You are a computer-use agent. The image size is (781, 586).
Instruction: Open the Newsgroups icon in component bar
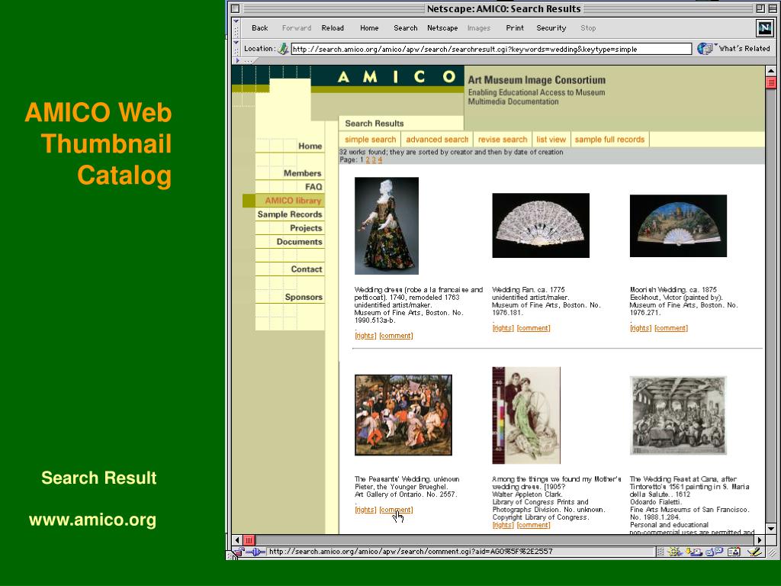point(715,552)
